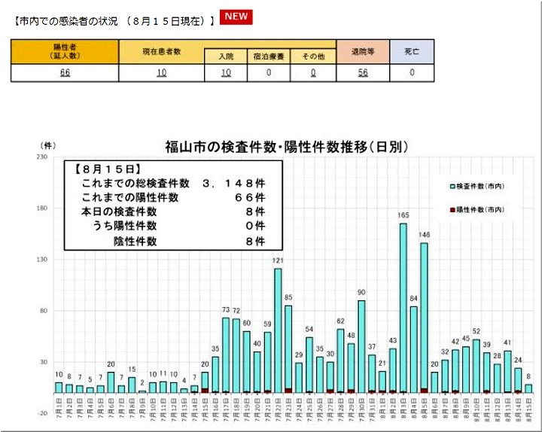Open the 10 link under 現在患者数
The height and width of the screenshot is (432, 542).
point(162,73)
